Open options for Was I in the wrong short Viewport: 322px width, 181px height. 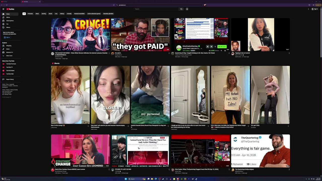88,126
